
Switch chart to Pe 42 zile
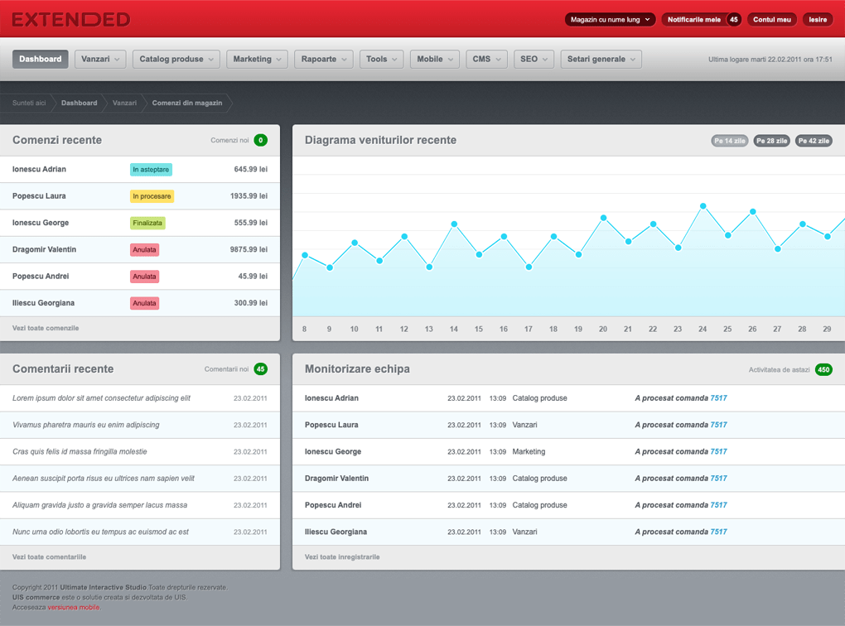pos(814,141)
